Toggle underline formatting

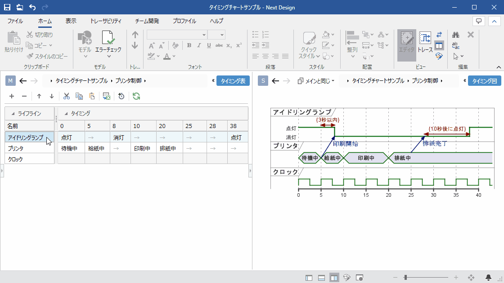click(209, 45)
